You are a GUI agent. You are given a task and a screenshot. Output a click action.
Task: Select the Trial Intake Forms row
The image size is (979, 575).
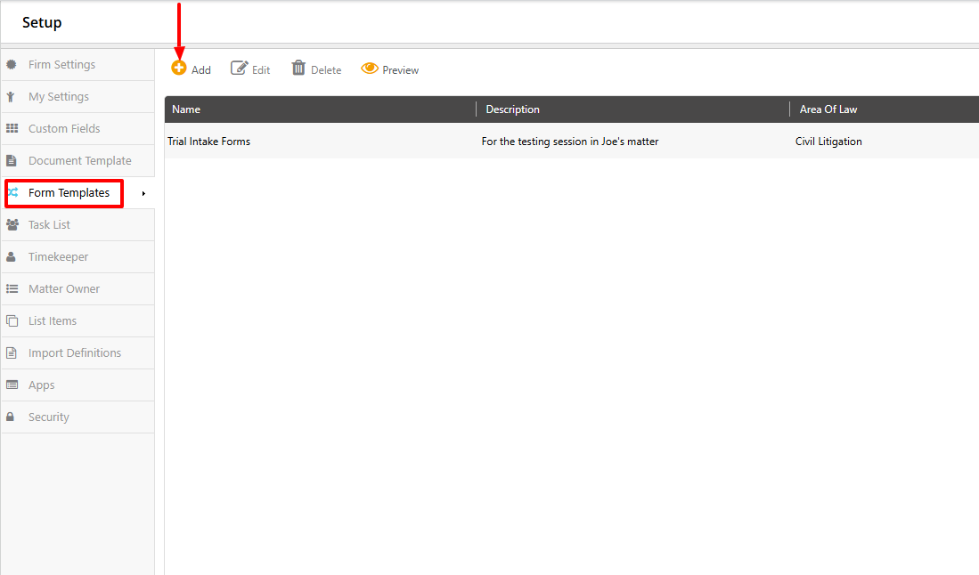pyautogui.click(x=208, y=141)
